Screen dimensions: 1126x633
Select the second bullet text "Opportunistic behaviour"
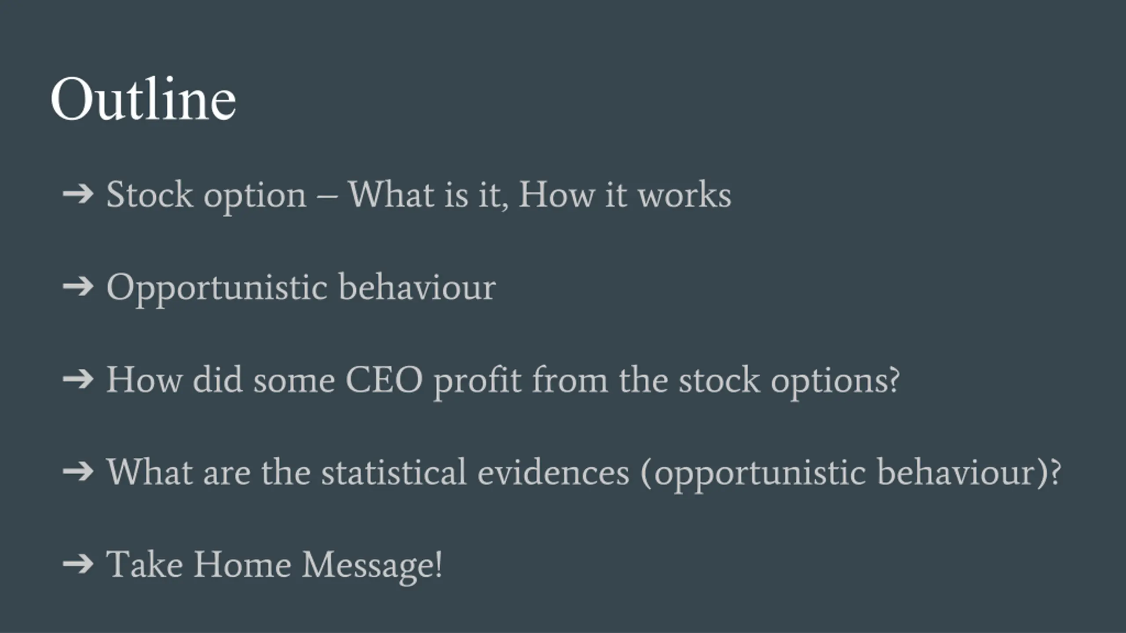click(x=301, y=289)
